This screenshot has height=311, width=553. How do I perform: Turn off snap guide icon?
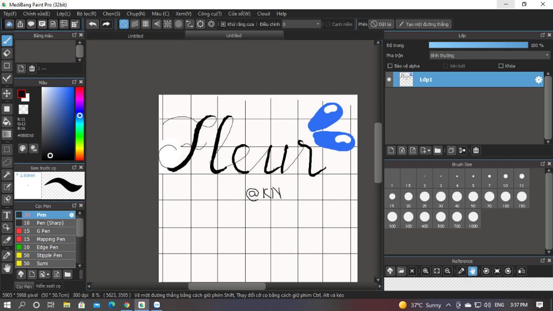click(x=124, y=24)
